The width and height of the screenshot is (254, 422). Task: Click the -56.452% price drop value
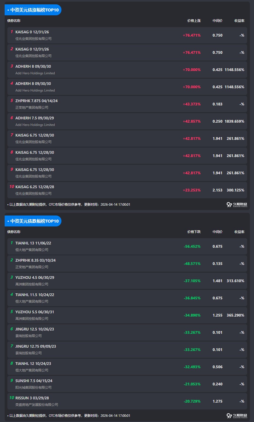192,246
